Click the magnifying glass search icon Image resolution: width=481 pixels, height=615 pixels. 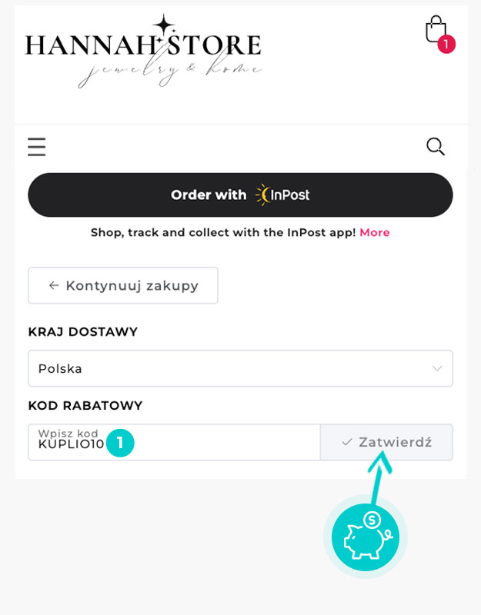coord(436,146)
